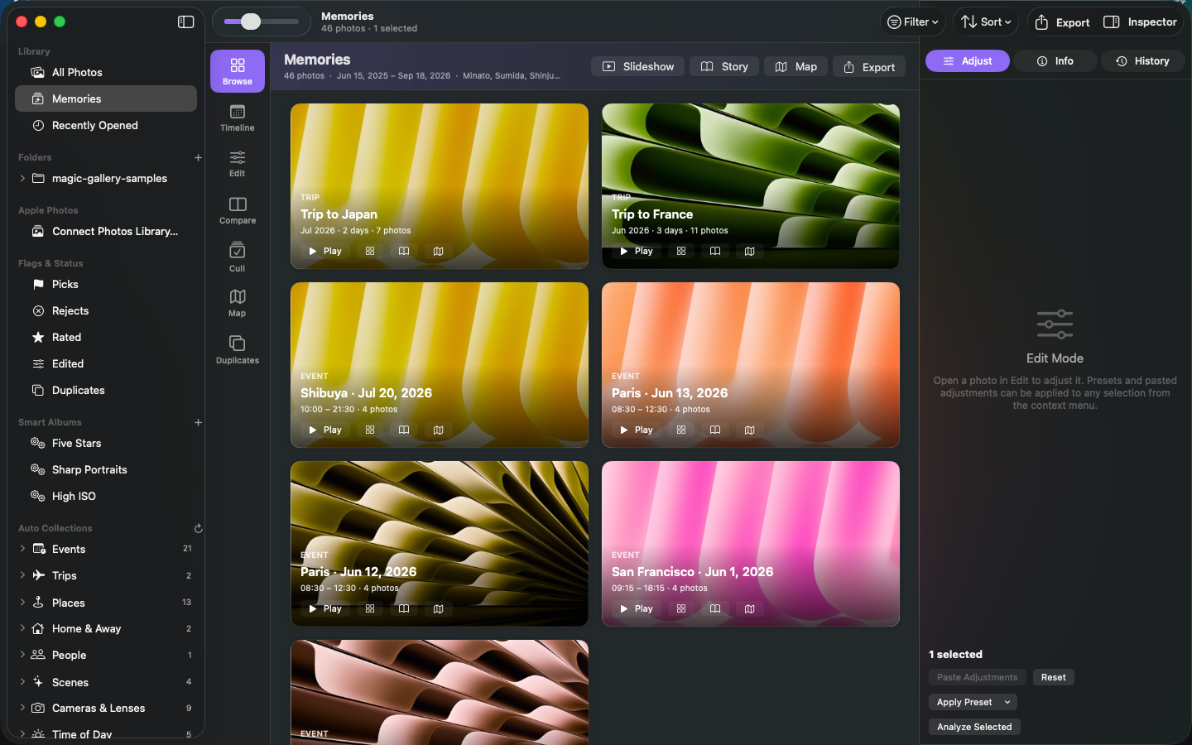This screenshot has height=745, width=1192.
Task: Add a new Smart Album
Action: click(198, 422)
